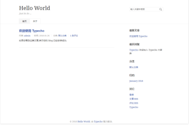Click the post date 2018-01-26
Image resolution: width=189 pixels, height=126 pixels.
click(44, 36)
